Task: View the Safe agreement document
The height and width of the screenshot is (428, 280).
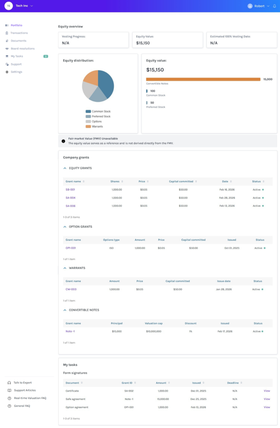Action: tap(267, 399)
